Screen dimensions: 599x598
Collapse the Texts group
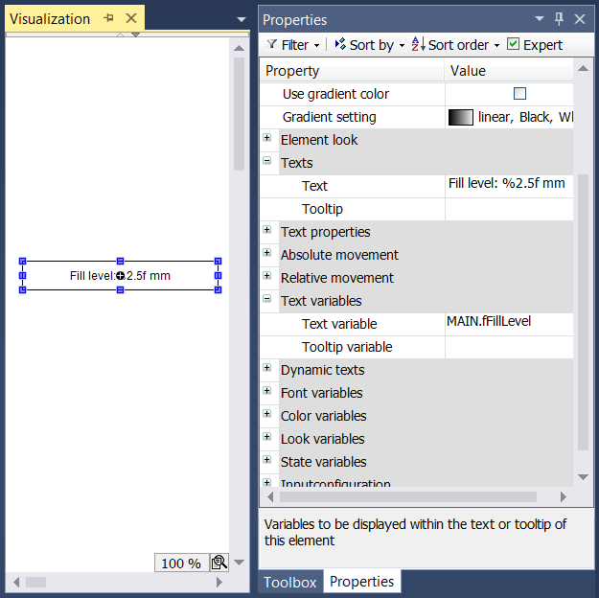tap(267, 160)
